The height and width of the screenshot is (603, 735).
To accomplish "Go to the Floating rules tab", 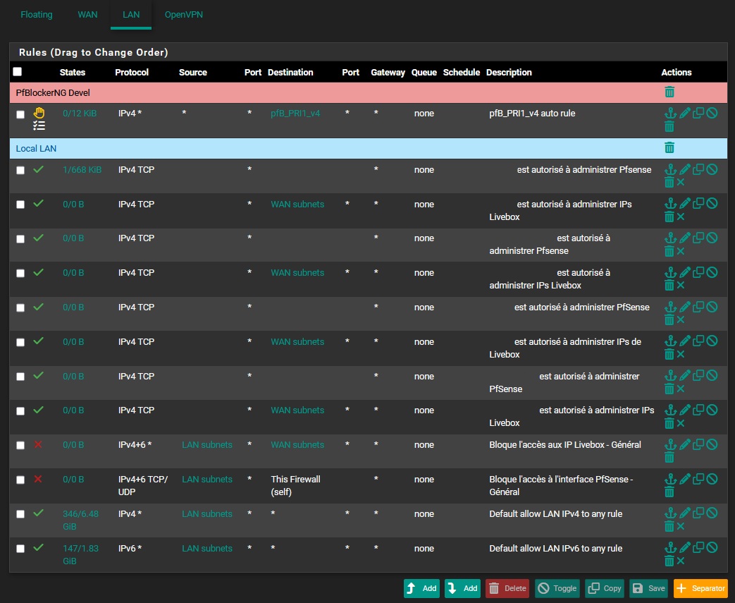I will (37, 15).
